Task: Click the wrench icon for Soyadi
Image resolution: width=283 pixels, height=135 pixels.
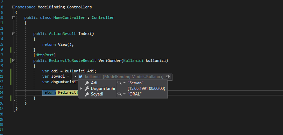Action: point(87,94)
